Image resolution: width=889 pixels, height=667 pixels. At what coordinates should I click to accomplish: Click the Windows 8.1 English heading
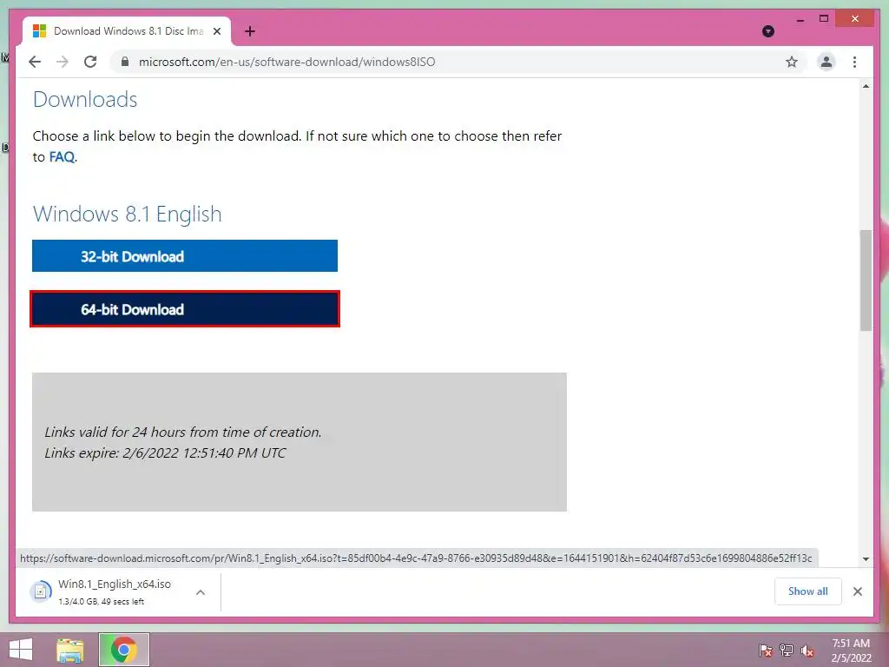pyautogui.click(x=127, y=214)
